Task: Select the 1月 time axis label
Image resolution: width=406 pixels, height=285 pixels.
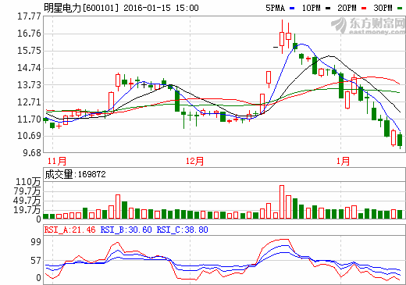Action: 343,161
